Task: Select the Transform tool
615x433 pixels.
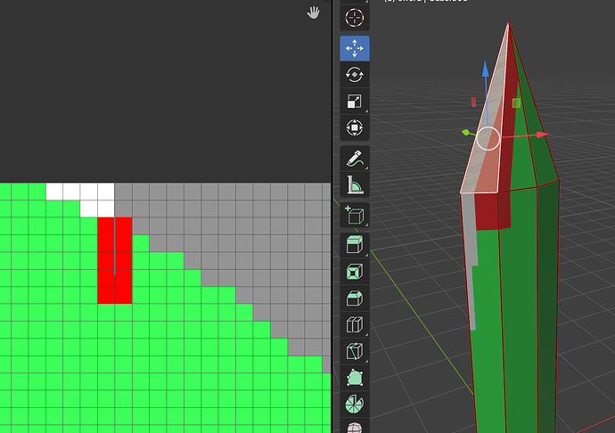Action: click(355, 128)
